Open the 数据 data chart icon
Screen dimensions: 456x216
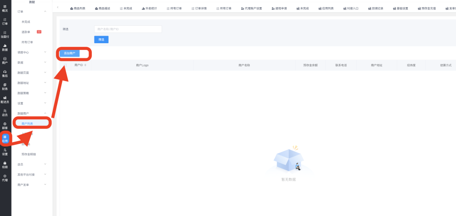click(x=5, y=47)
